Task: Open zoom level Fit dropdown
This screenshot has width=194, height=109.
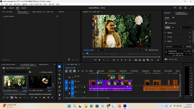Action: [x=101, y=50]
